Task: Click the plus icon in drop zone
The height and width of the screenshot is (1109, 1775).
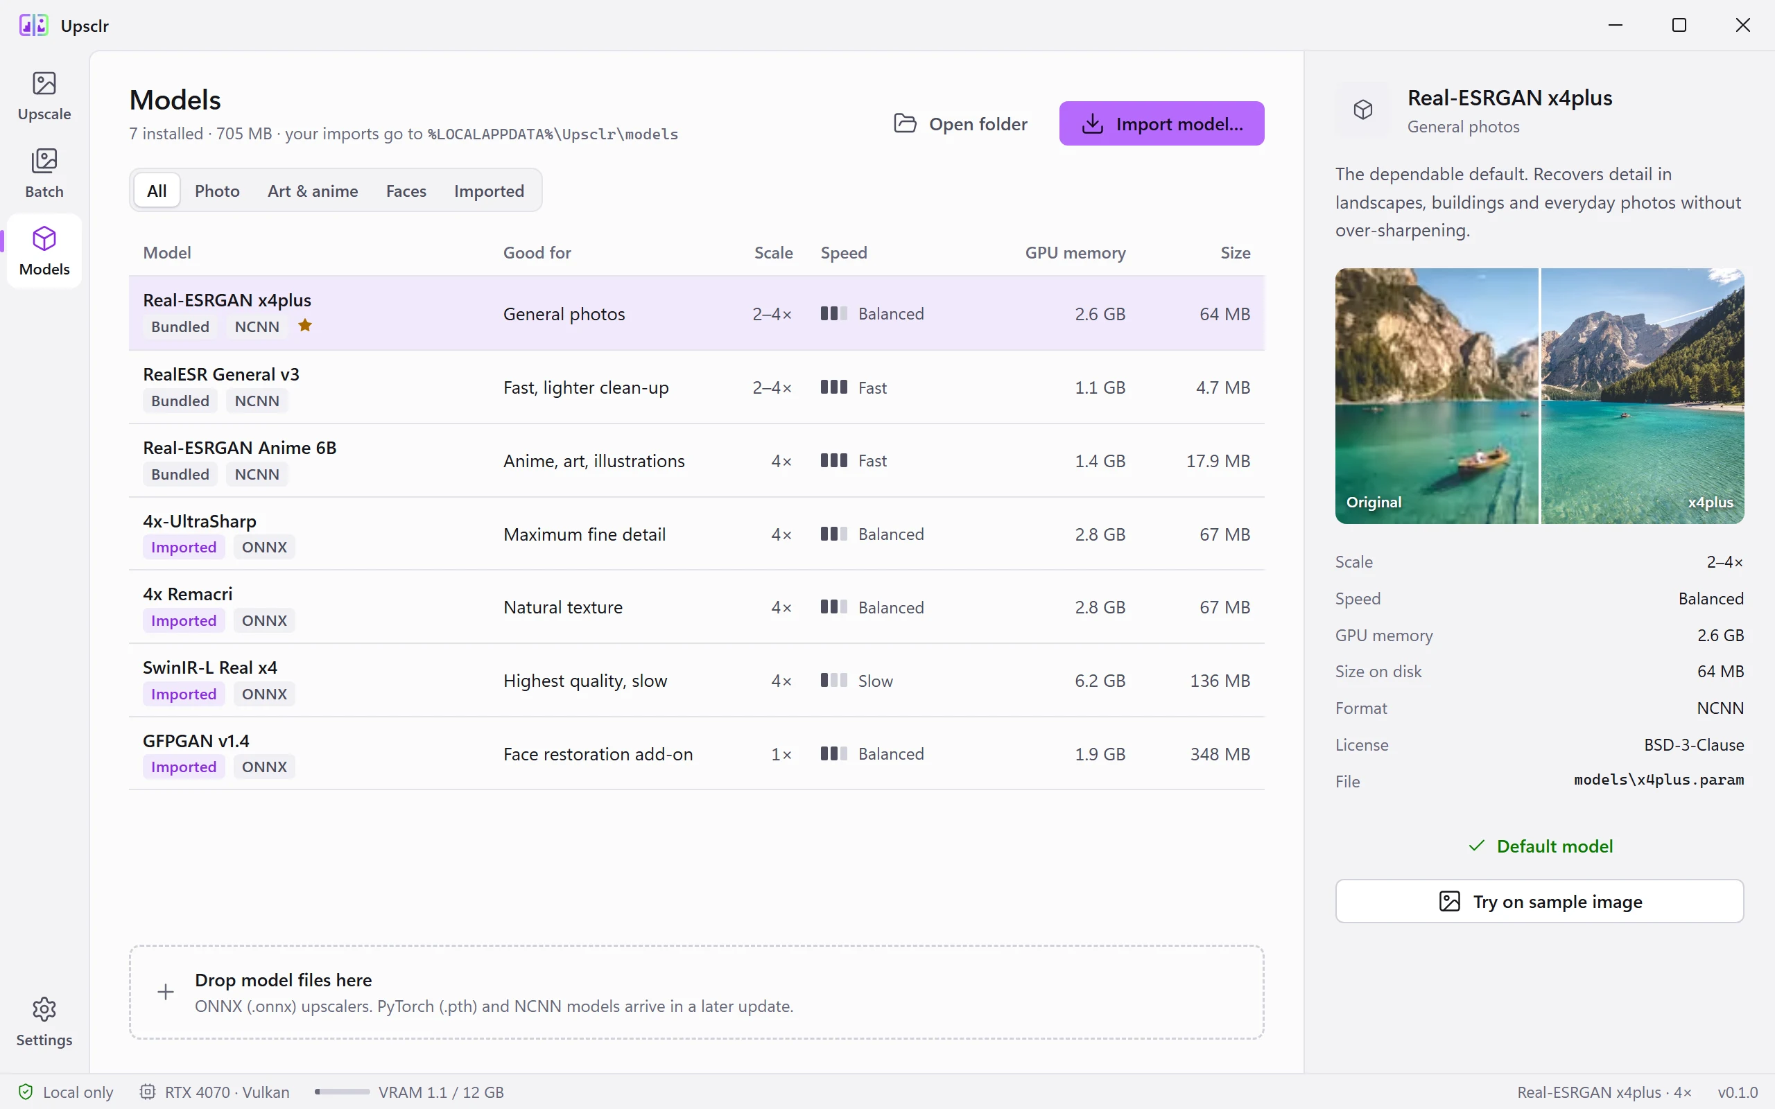Action: point(166,993)
